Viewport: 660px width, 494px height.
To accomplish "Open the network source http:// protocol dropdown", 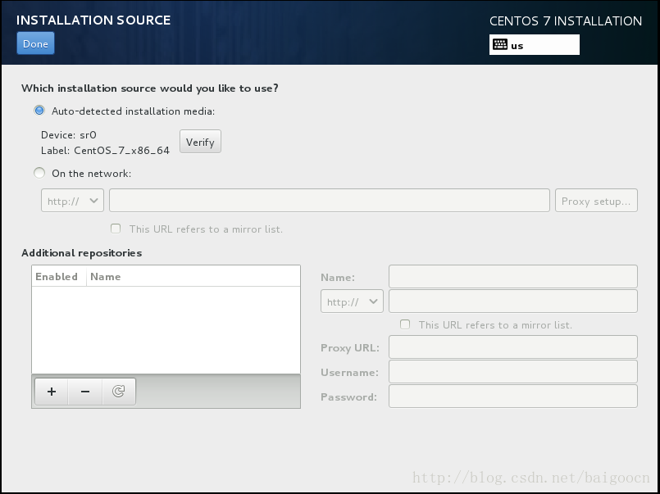I will point(72,201).
